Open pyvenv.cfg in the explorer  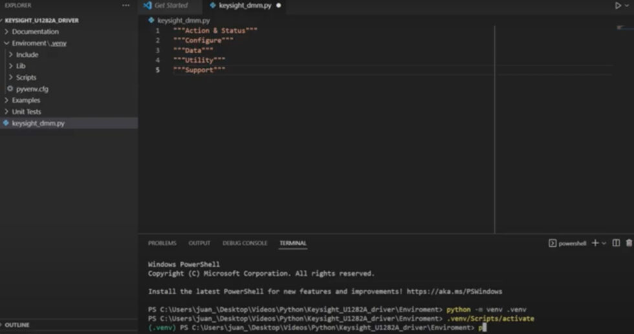pyautogui.click(x=32, y=89)
